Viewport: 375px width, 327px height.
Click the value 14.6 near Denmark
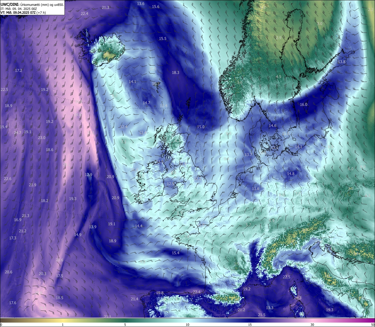point(272,126)
